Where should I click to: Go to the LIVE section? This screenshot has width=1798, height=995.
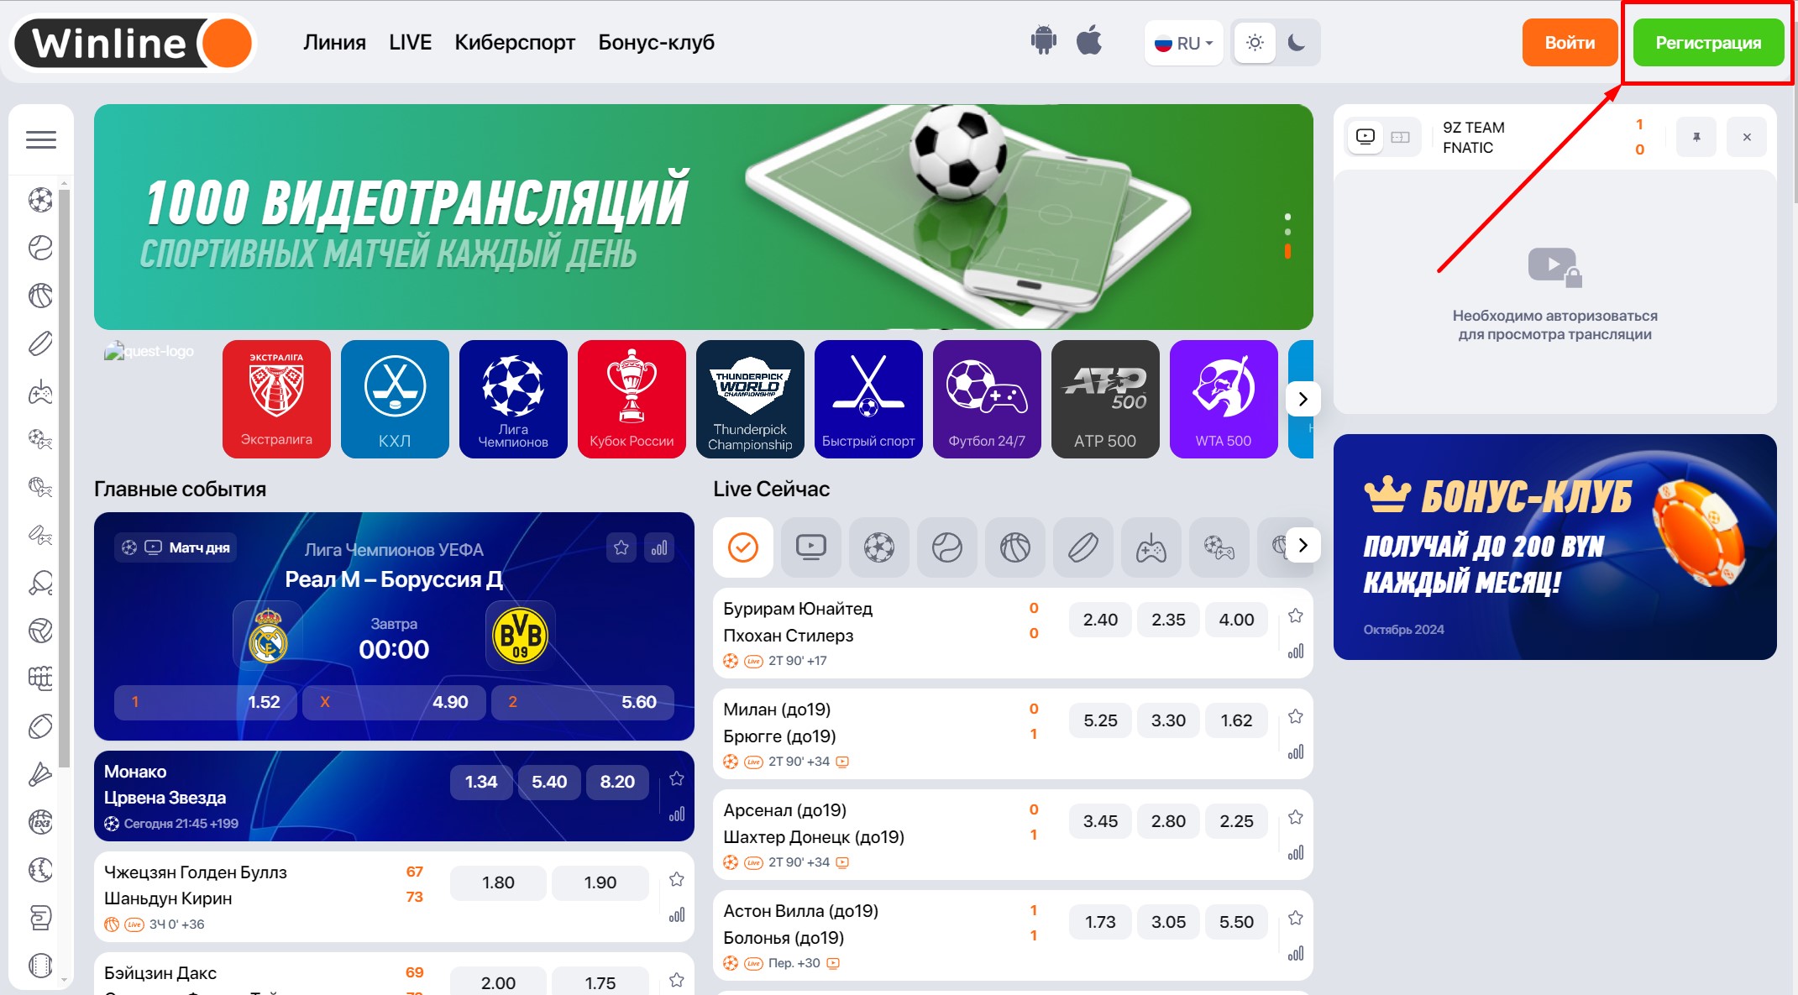[x=410, y=42]
